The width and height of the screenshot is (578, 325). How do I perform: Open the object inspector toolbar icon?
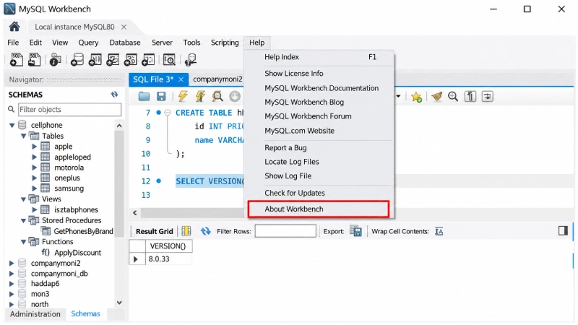click(x=56, y=59)
